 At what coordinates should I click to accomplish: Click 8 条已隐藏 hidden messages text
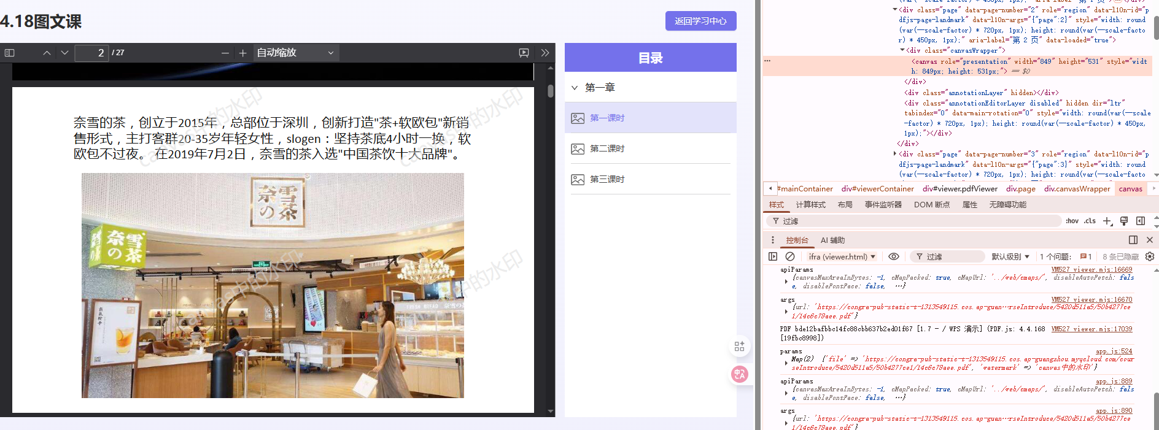tap(1120, 257)
